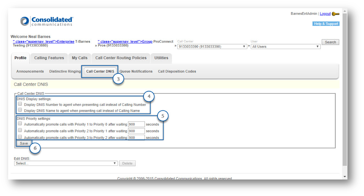Select the Call Center DNIS sub-tab
The width and height of the screenshot is (364, 196).
[100, 71]
